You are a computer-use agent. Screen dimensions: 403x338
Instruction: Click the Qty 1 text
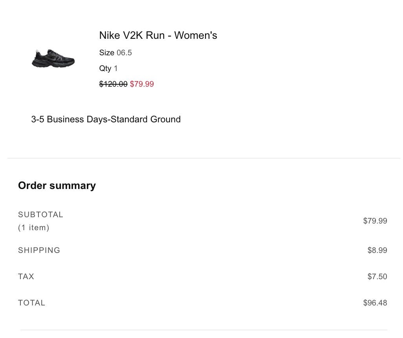pyautogui.click(x=108, y=68)
